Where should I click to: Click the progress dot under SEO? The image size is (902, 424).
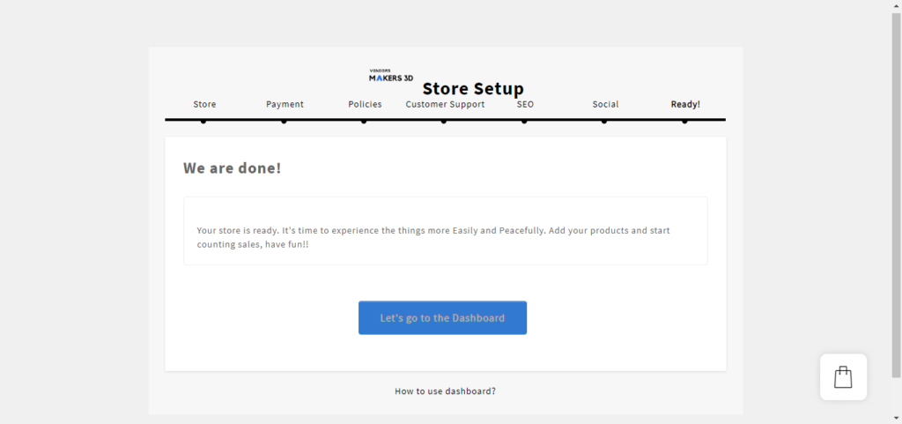(x=524, y=122)
